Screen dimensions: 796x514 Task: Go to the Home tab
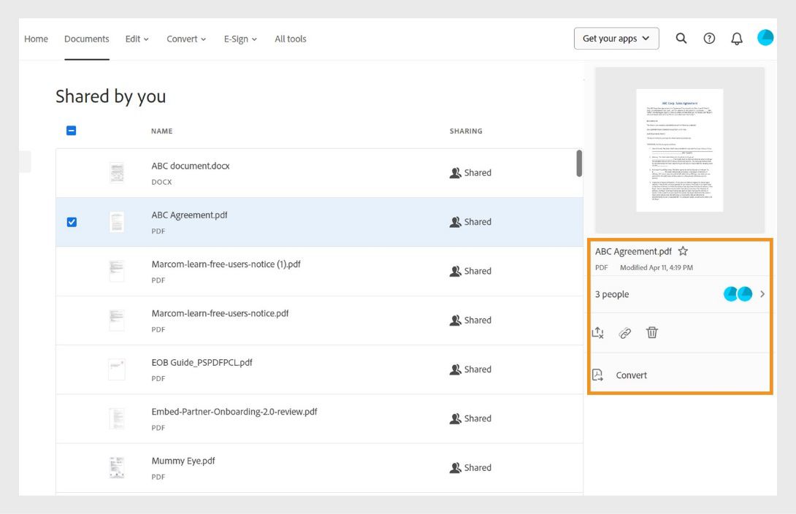(x=36, y=39)
